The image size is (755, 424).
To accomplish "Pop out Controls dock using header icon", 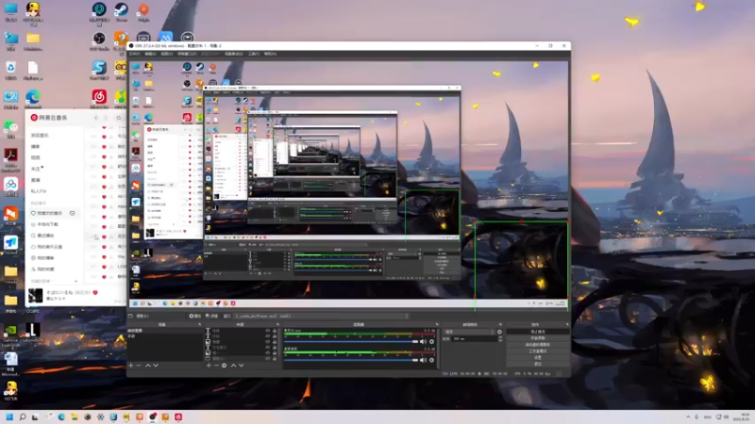I will pyautogui.click(x=567, y=324).
